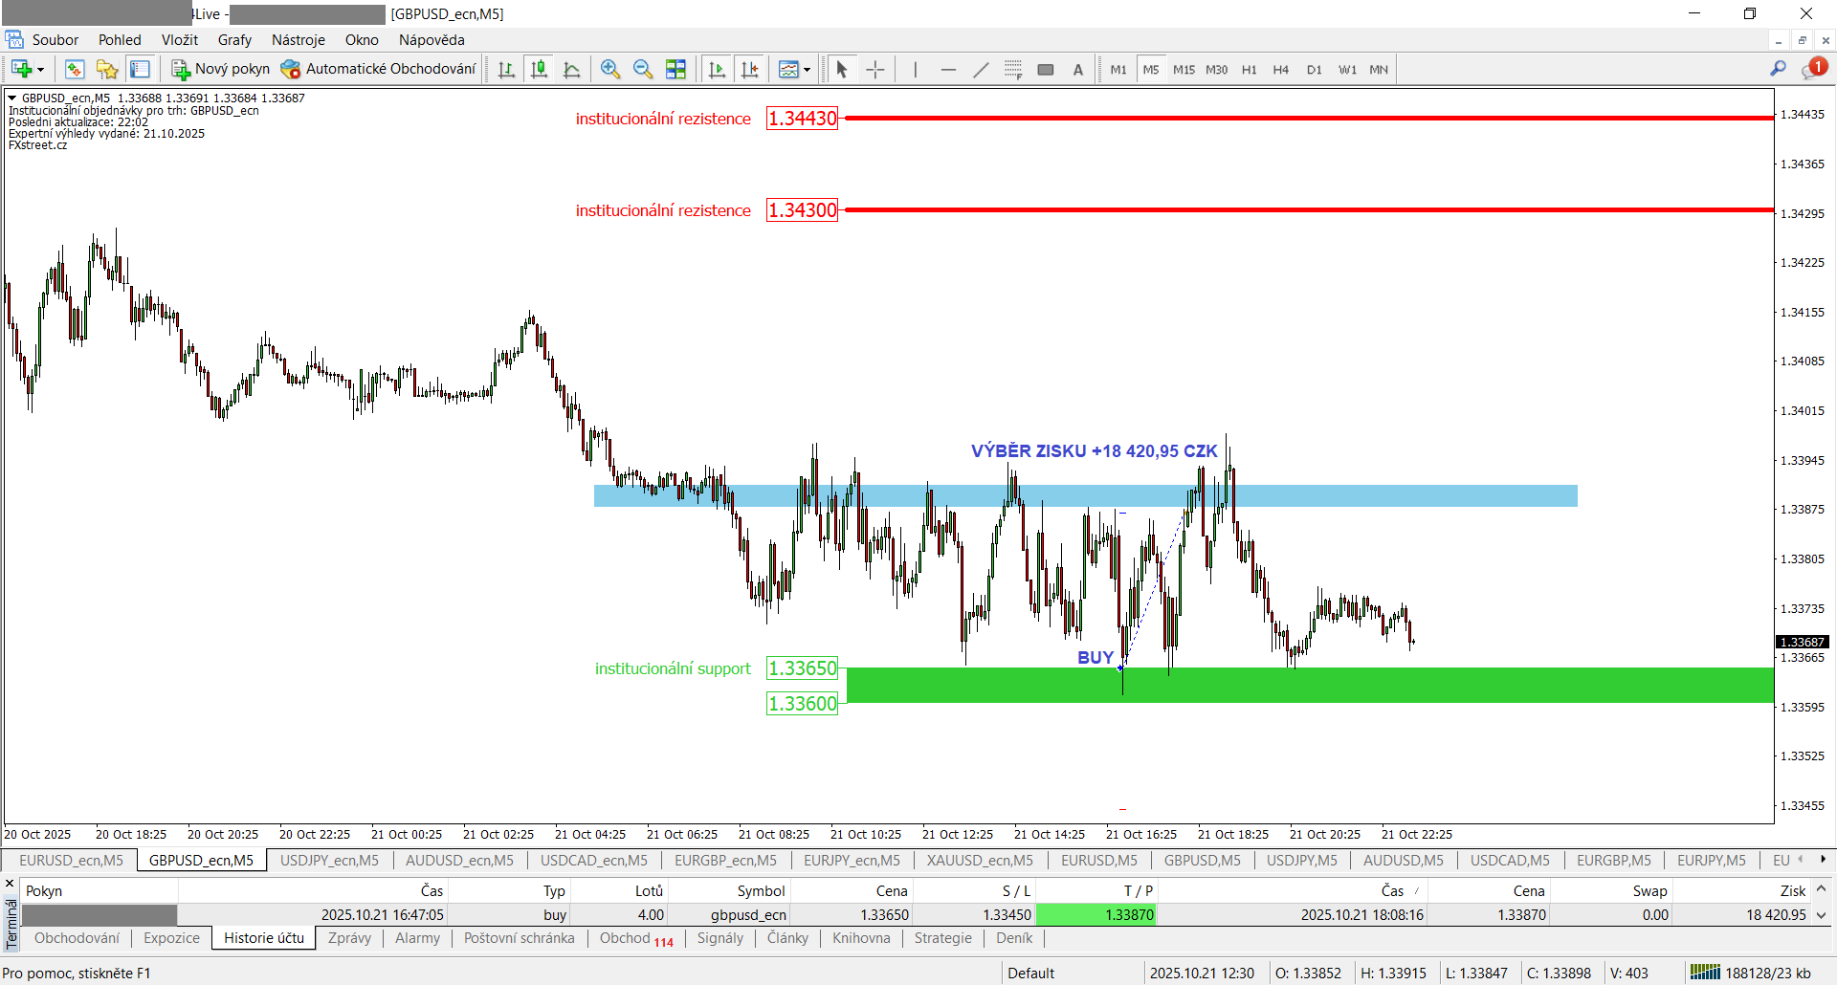The image size is (1837, 985).
Task: Select the green T/P cell 1.33870
Action: [1096, 915]
